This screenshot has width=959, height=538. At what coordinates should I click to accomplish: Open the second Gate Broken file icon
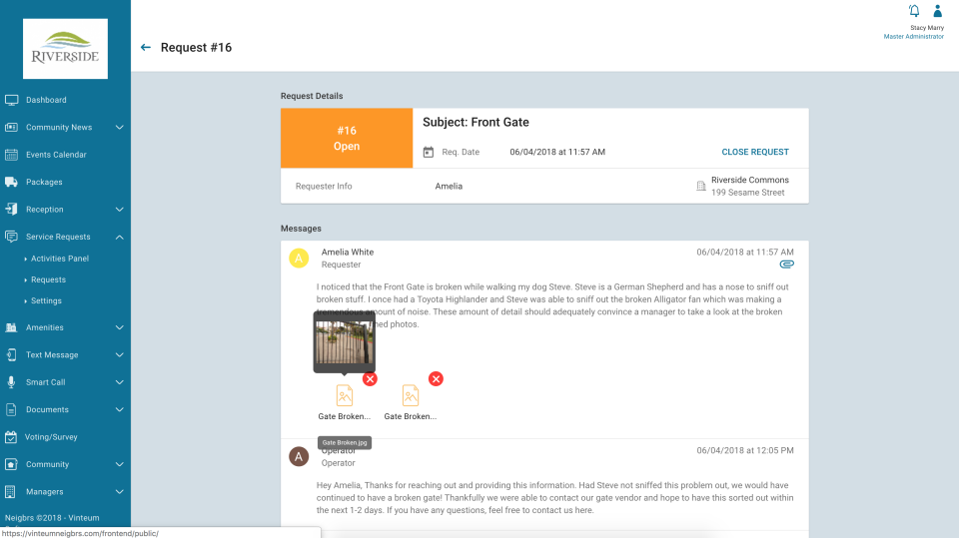(x=410, y=395)
